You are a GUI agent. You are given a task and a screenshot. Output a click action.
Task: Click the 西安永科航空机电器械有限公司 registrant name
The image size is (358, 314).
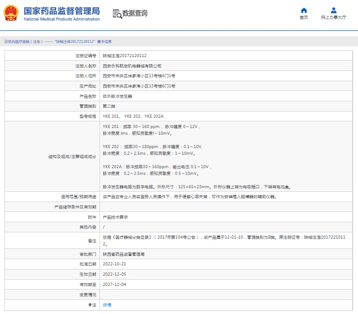pyautogui.click(x=132, y=66)
